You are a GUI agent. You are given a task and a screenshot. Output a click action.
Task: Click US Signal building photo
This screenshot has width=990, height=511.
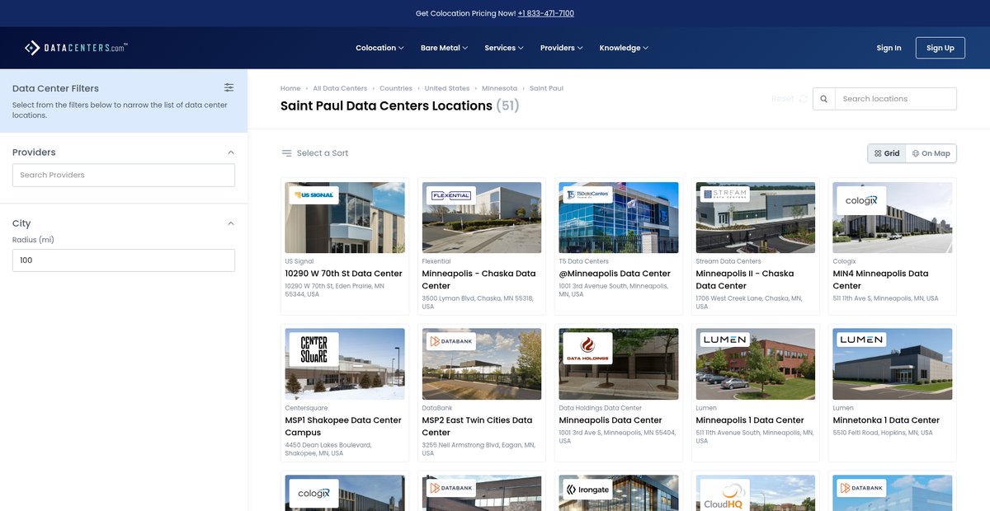tap(345, 218)
